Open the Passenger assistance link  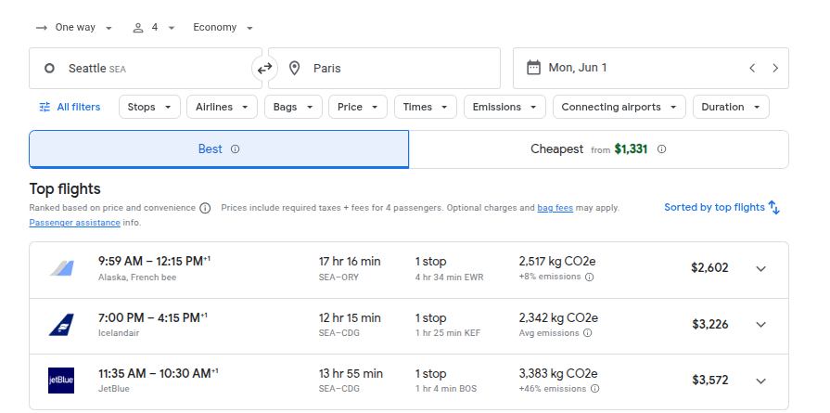[74, 223]
